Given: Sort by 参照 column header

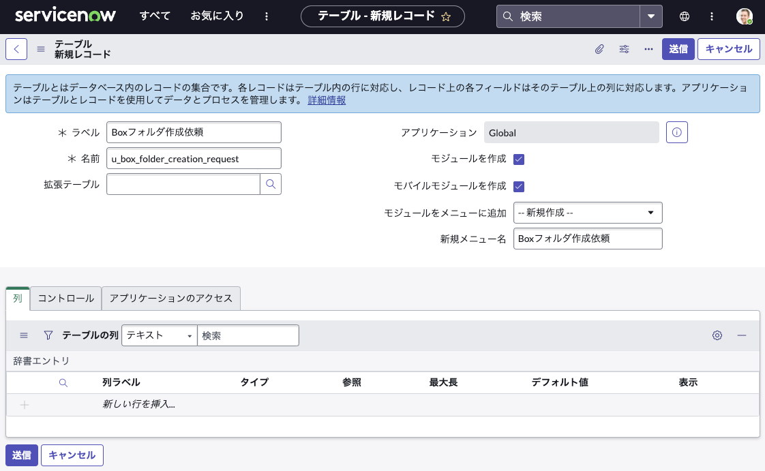Looking at the screenshot, I should pos(352,382).
